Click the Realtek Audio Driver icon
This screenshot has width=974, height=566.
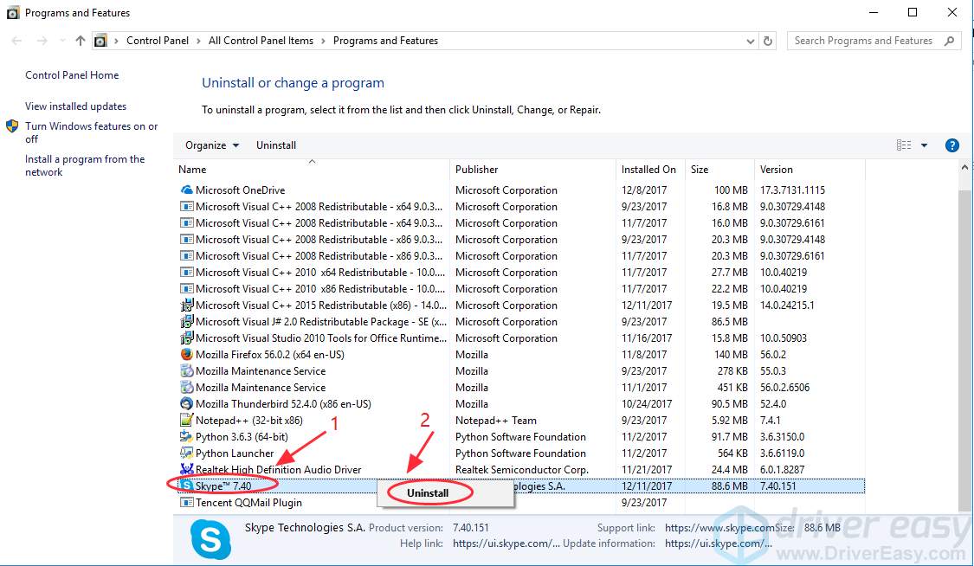click(186, 470)
